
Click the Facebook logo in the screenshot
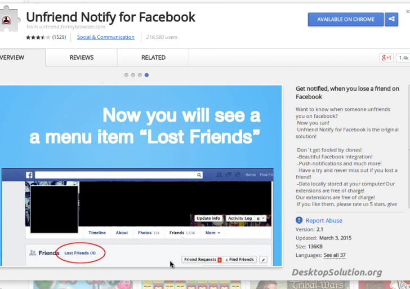coord(29,175)
